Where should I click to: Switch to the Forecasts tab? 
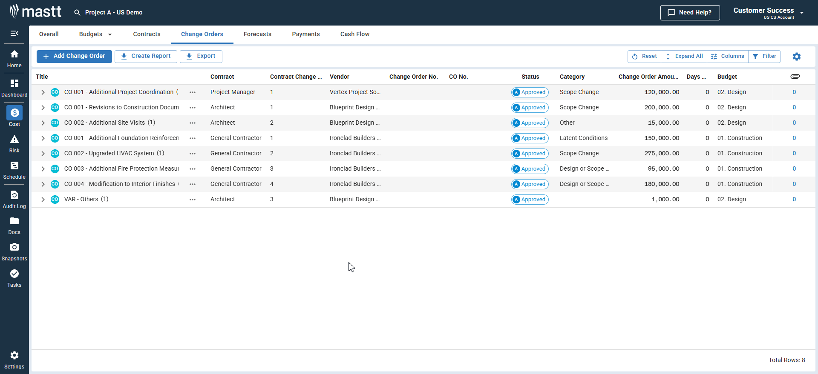tap(257, 34)
